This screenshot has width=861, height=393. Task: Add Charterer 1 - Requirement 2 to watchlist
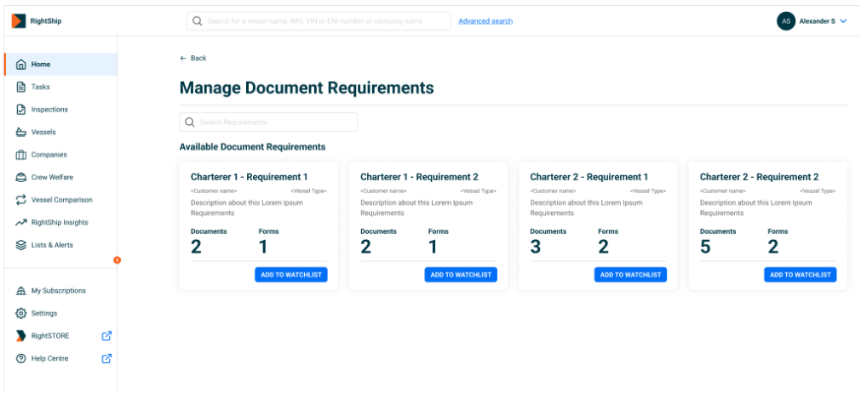point(461,275)
